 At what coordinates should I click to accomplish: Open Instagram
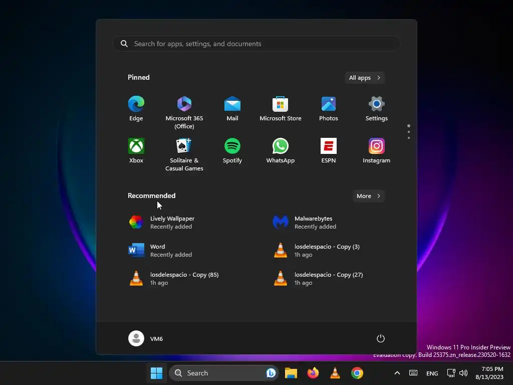[x=377, y=151]
